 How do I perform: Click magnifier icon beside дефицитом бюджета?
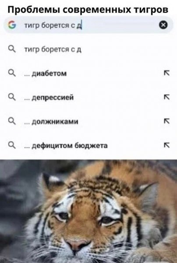coord(12,145)
